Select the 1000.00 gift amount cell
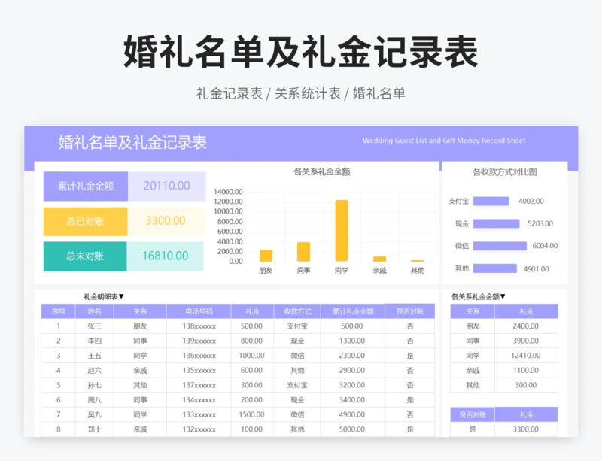Viewport: 602px width, 461px height. (x=252, y=356)
